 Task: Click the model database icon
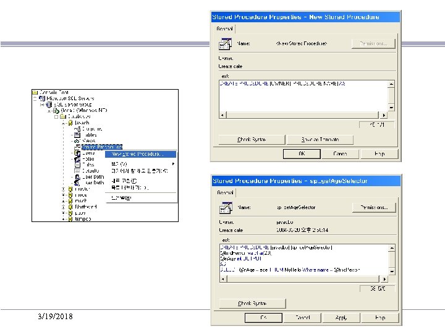click(x=70, y=195)
